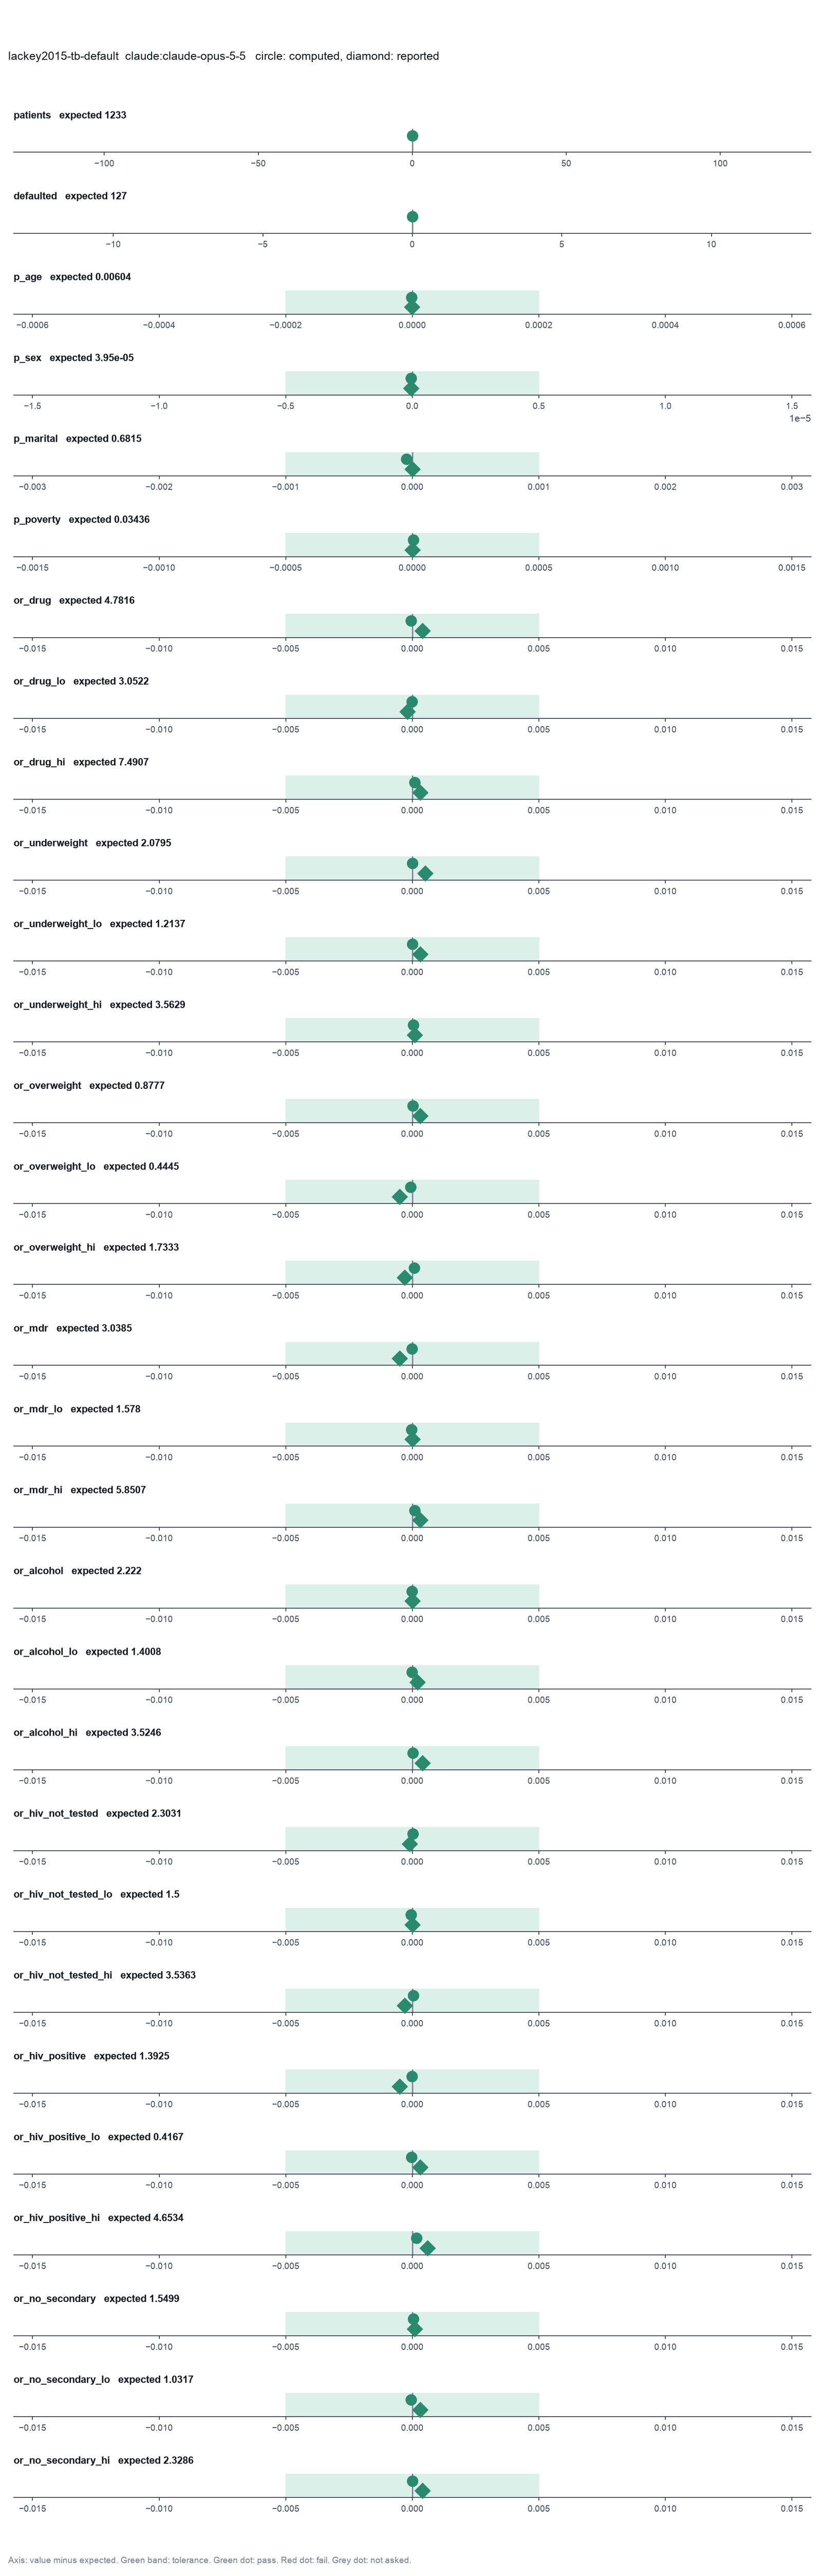Click the tolerance band in or_alcohol row

pos(412,1596)
